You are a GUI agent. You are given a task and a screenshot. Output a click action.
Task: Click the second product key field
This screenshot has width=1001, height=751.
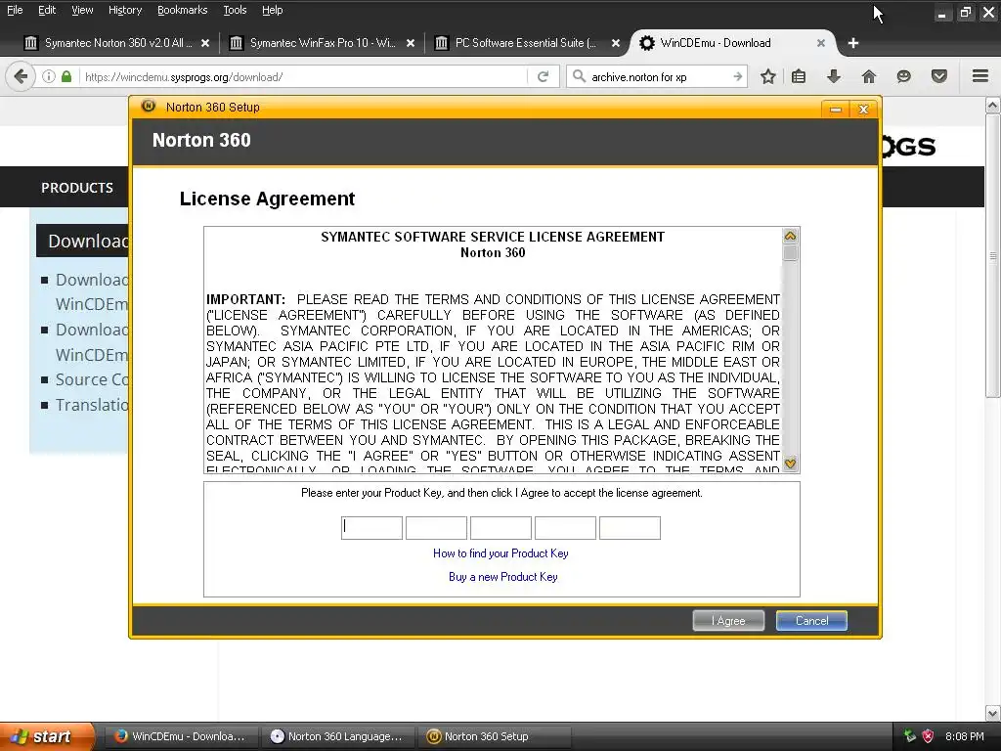pyautogui.click(x=436, y=528)
